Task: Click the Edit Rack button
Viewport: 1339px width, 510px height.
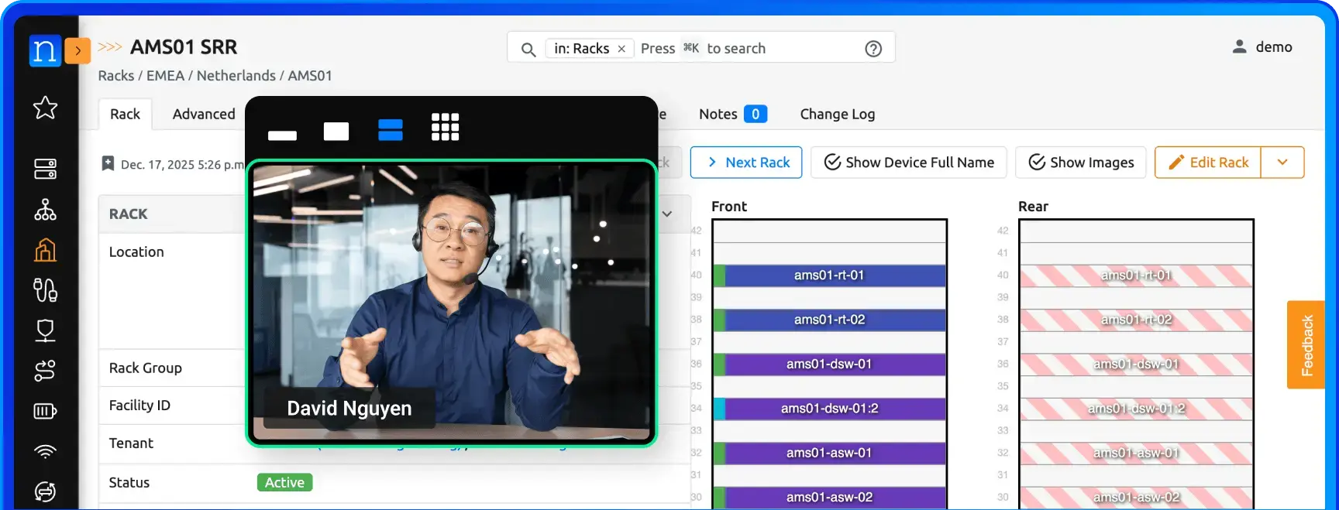Action: [1208, 163]
